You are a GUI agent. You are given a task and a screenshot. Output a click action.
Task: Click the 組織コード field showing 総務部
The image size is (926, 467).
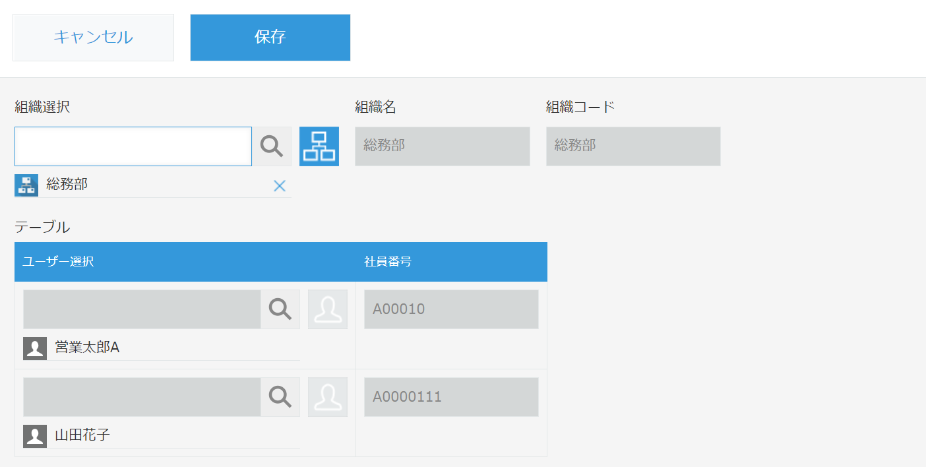coord(633,146)
